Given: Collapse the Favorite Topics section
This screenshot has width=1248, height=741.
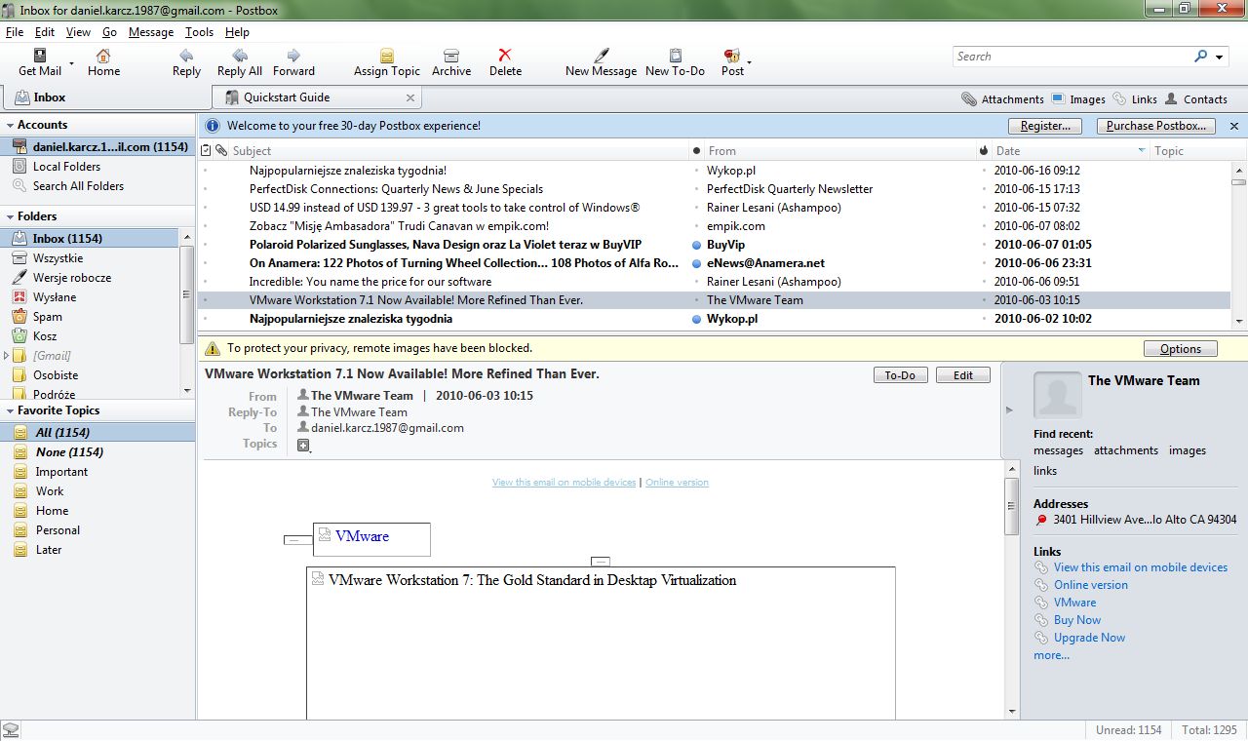Looking at the screenshot, I should coord(9,410).
